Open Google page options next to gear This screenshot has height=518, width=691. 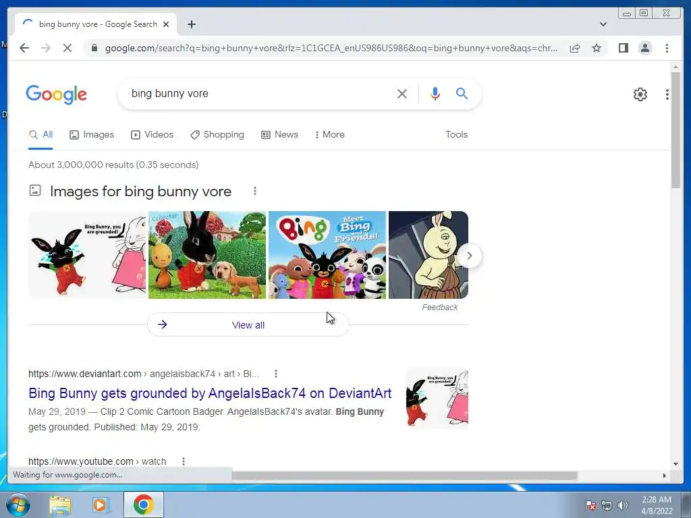tap(667, 94)
